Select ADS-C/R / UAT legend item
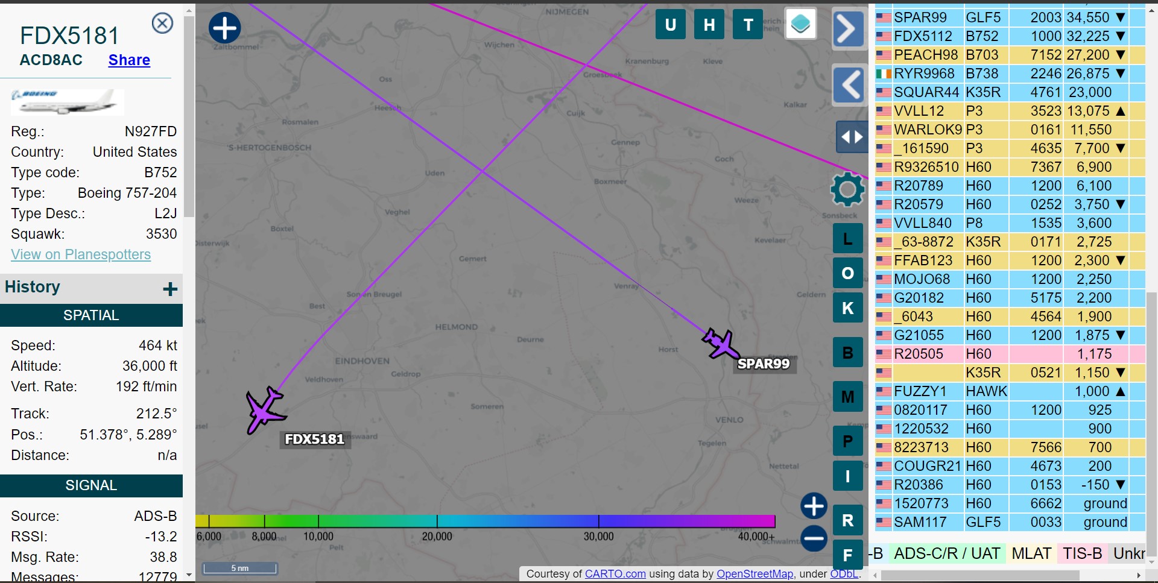 tap(946, 553)
